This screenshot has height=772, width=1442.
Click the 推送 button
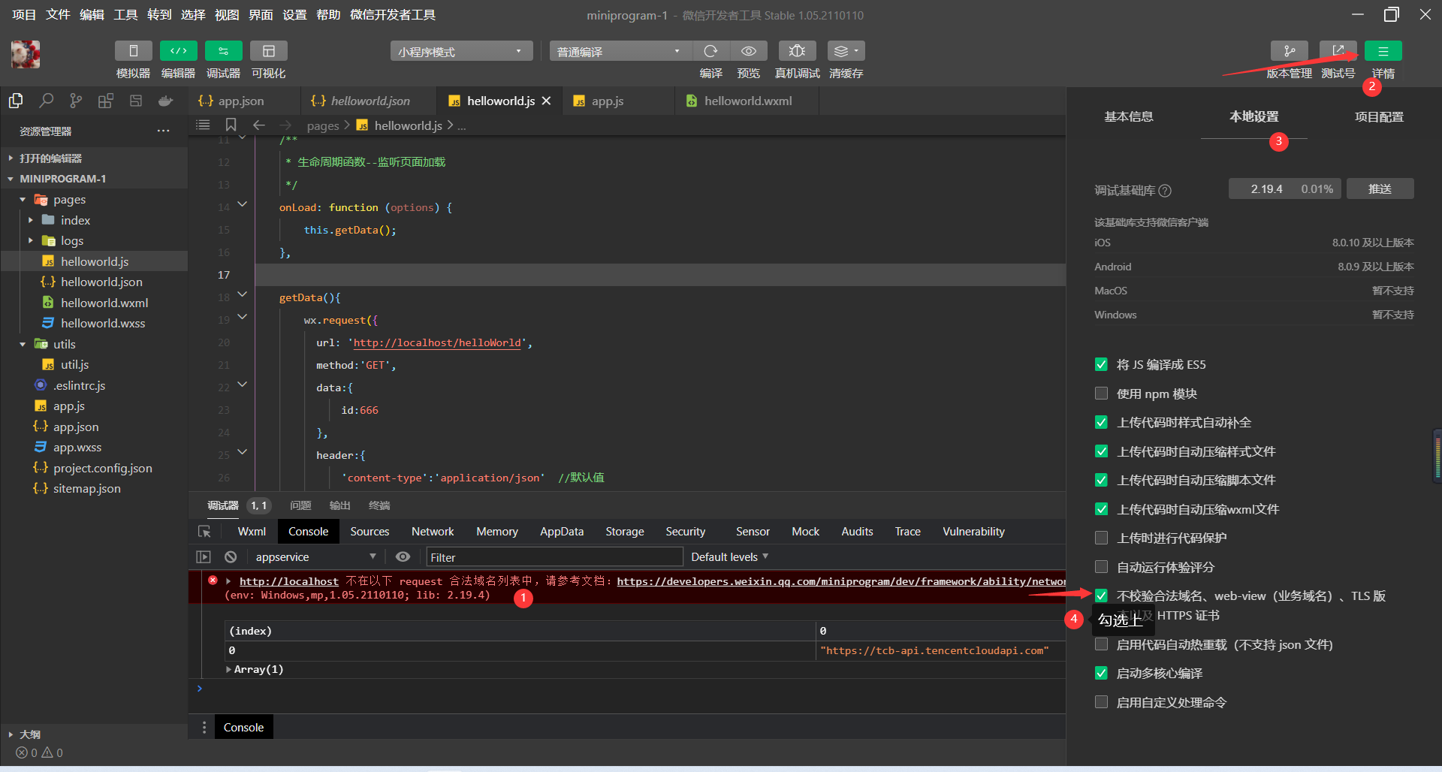[x=1380, y=188]
